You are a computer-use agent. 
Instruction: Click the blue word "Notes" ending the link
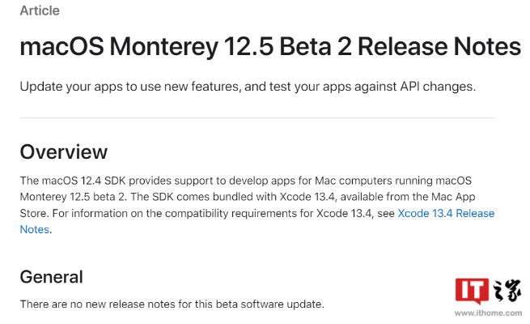[35, 230]
